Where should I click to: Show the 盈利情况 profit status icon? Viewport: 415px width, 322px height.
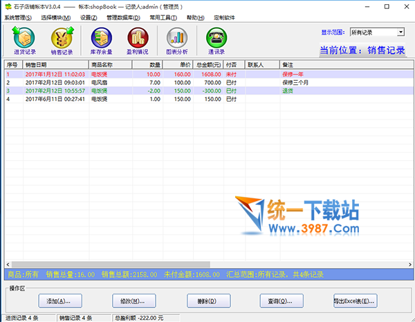point(138,40)
